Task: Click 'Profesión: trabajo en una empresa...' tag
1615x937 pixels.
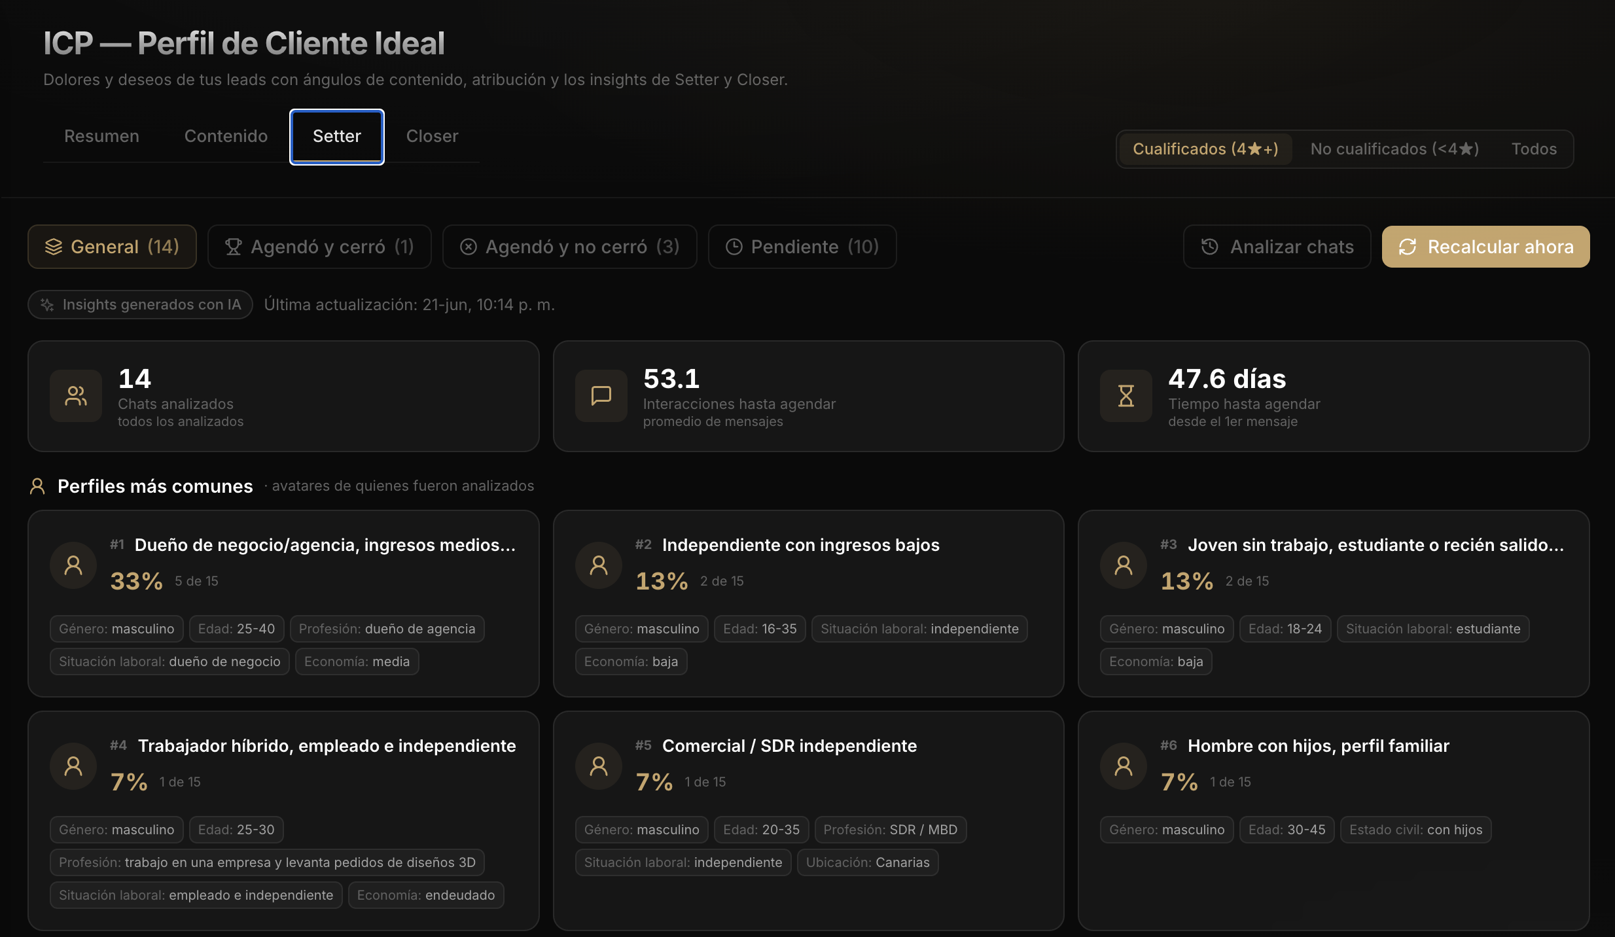Action: coord(267,862)
